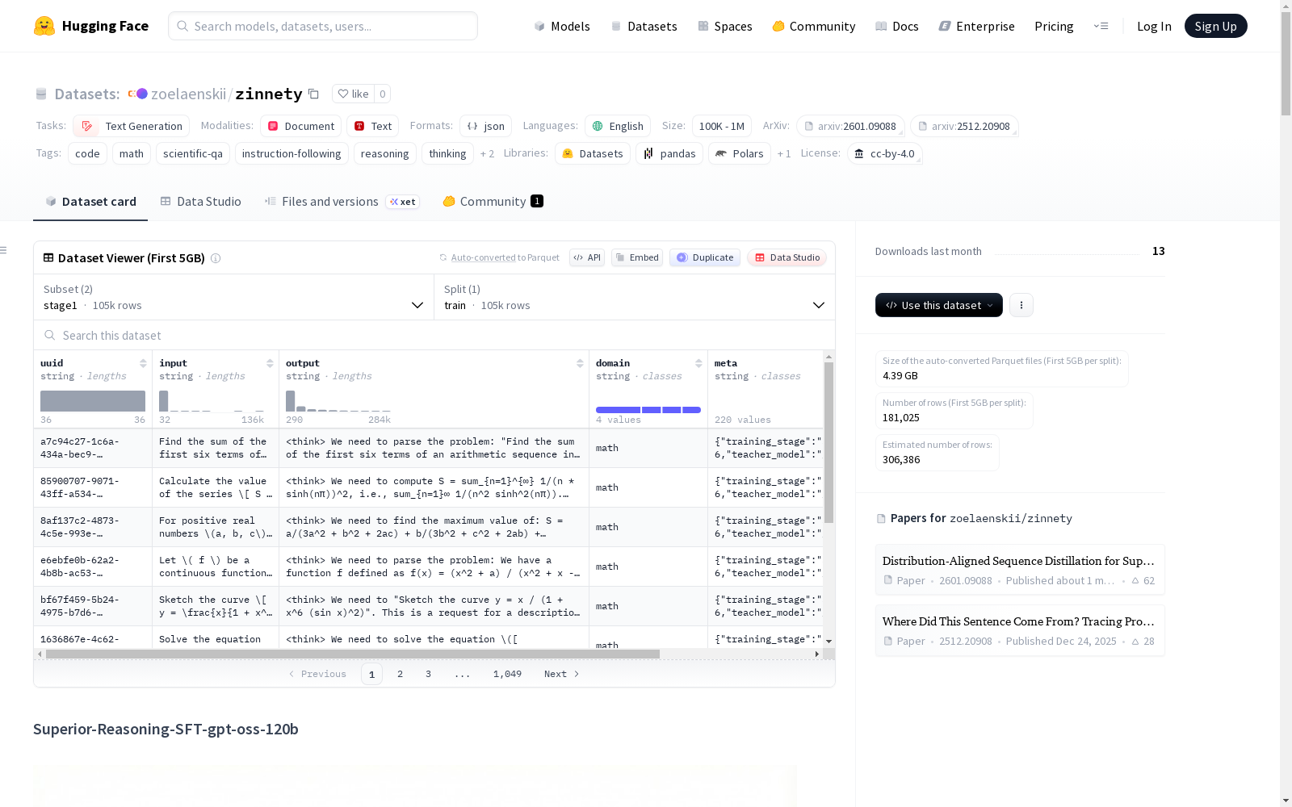1292x807 pixels.
Task: Click the info icon beside Dataset Viewer
Action: (x=216, y=258)
